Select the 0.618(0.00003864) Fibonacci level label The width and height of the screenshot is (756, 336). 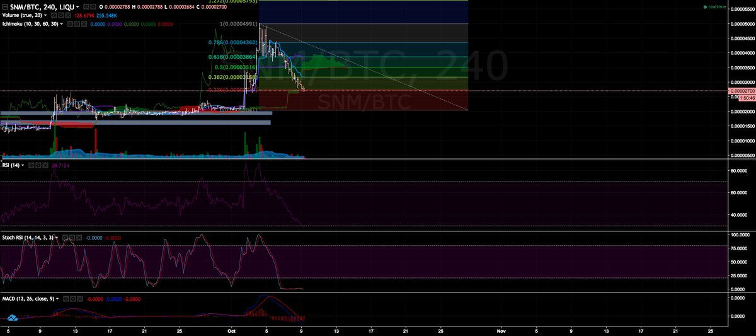(x=233, y=56)
